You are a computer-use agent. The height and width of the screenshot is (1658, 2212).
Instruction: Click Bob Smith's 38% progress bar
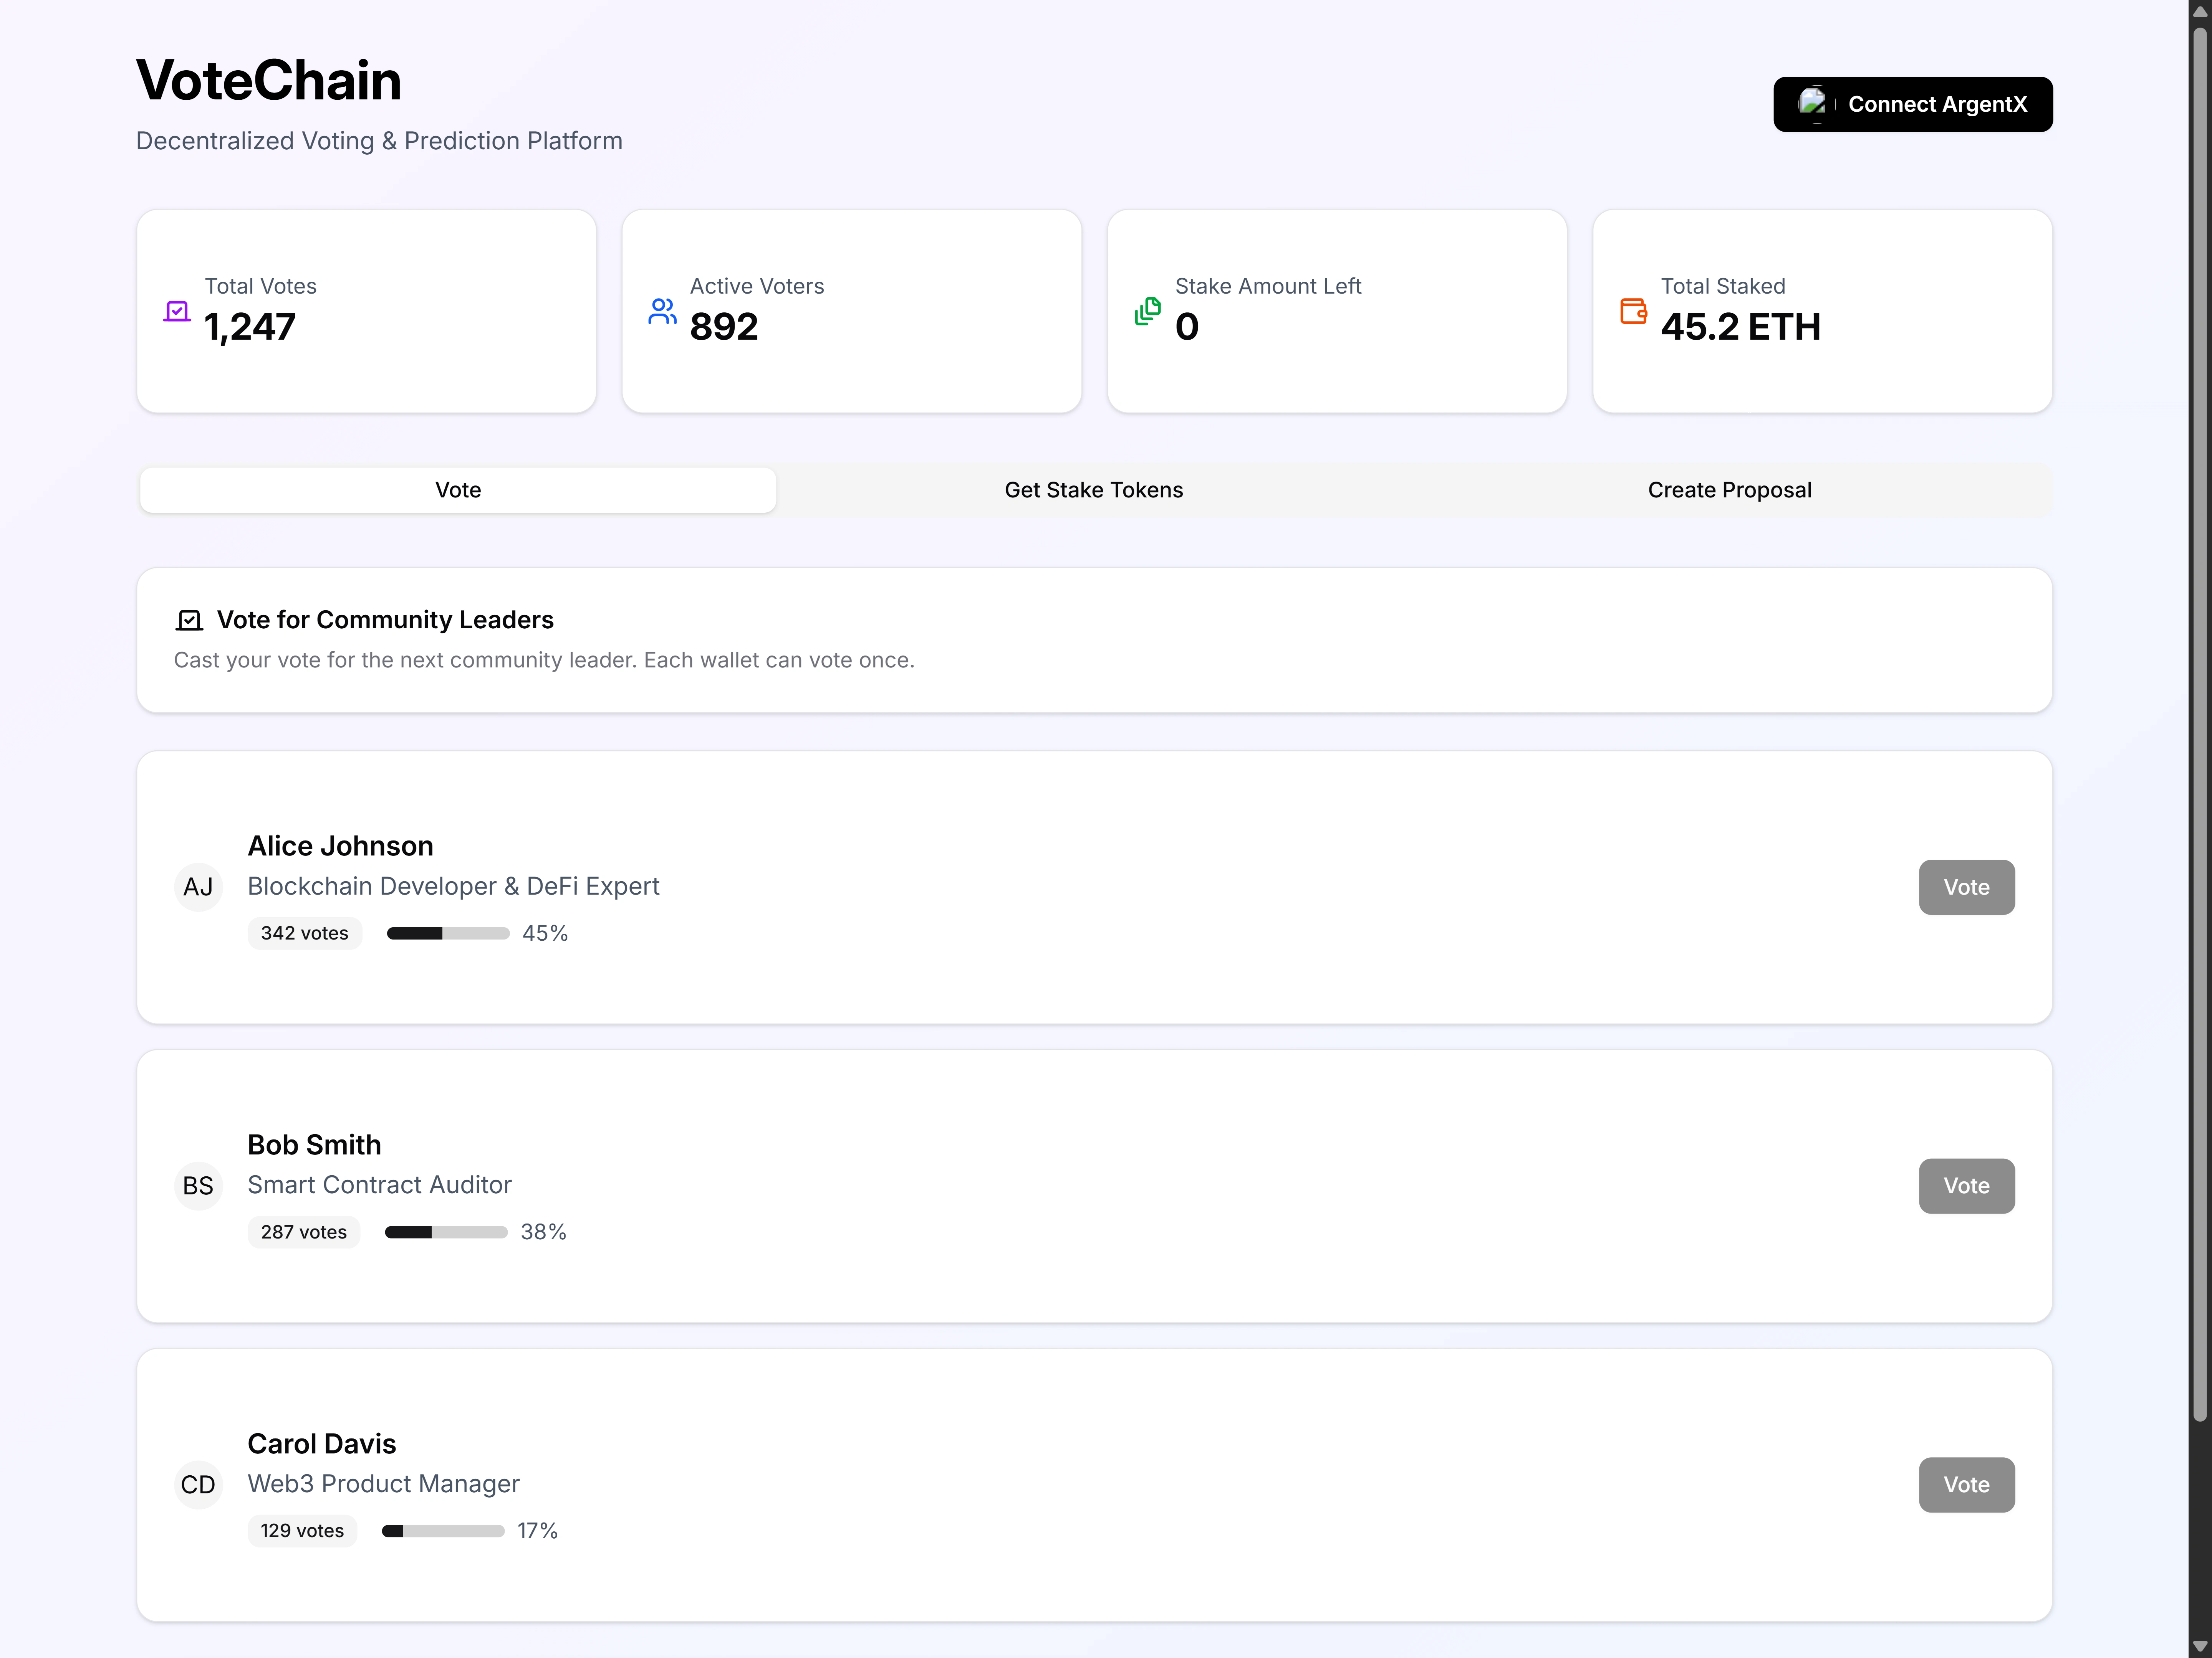446,1232
